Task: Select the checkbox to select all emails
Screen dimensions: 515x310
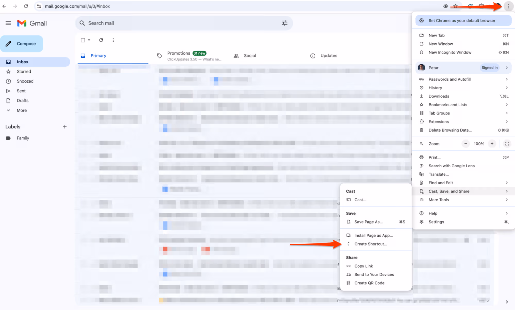Action: click(x=83, y=40)
